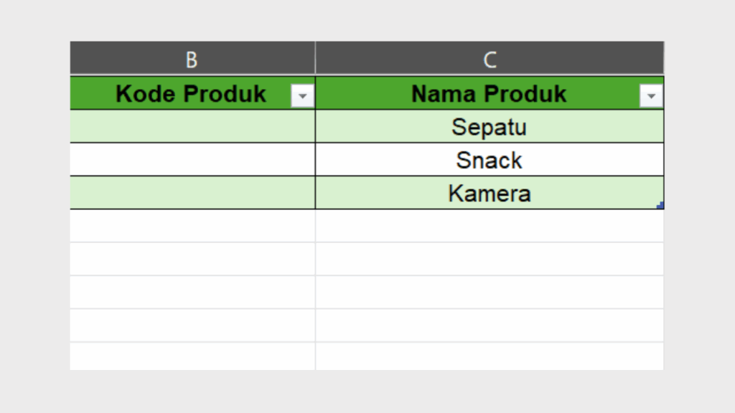Click the fill handle below the Kamera cell

[x=661, y=205]
